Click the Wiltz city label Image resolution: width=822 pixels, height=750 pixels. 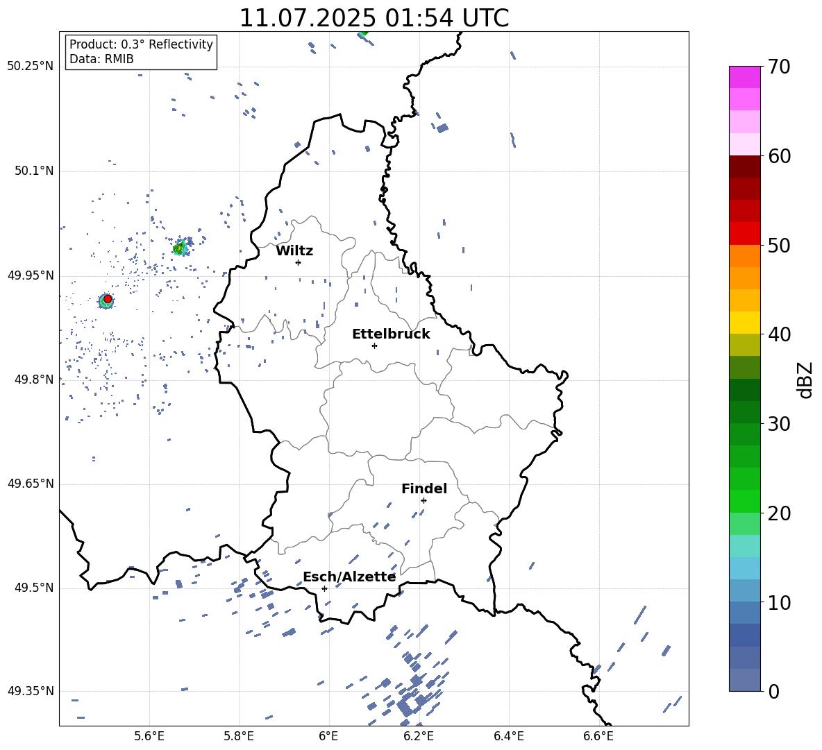tap(294, 251)
